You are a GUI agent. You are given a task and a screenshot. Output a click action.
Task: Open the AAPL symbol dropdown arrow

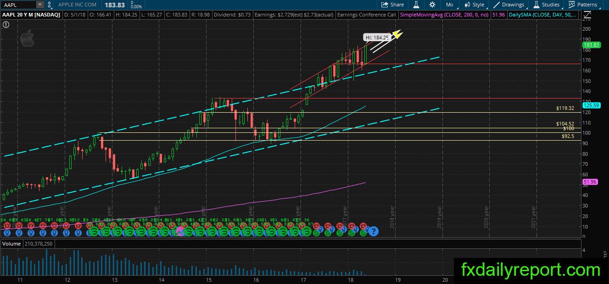pyautogui.click(x=40, y=5)
